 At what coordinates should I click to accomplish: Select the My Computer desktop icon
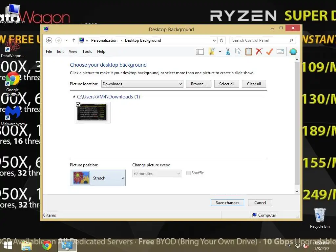13,13
